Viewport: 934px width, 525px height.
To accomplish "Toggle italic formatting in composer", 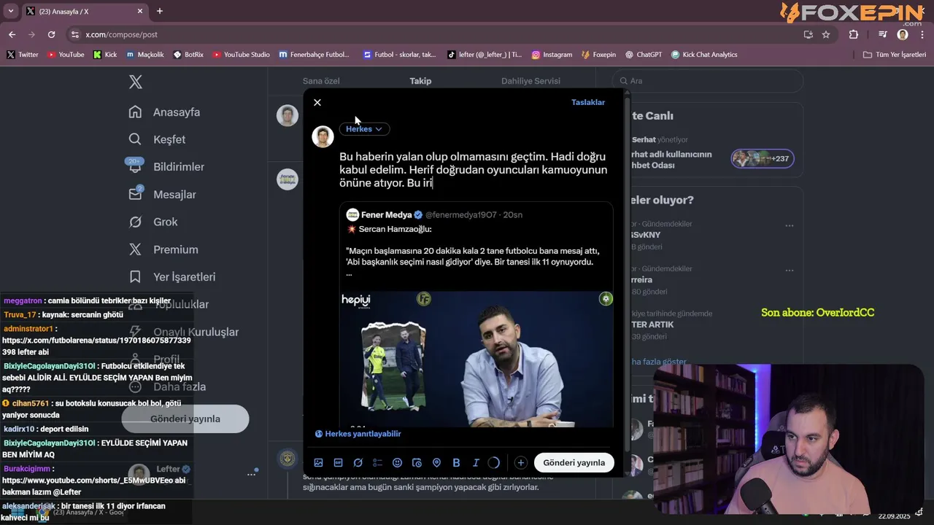I will pyautogui.click(x=476, y=462).
